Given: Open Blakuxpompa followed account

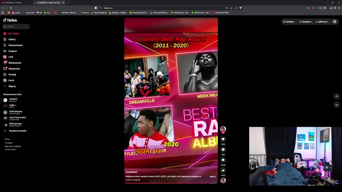Looking at the screenshot, I should coord(13,125).
